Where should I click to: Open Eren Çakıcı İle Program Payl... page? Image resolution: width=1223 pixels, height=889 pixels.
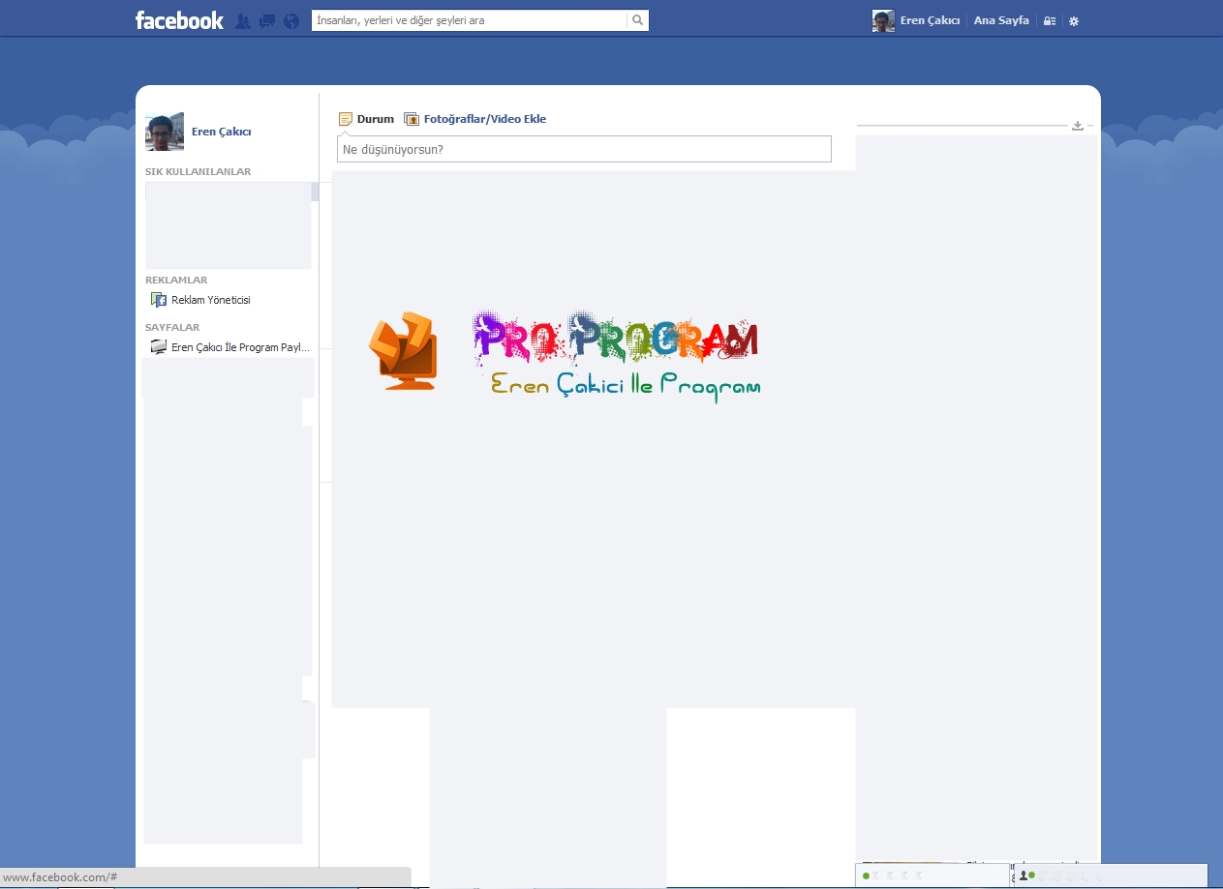coord(240,347)
